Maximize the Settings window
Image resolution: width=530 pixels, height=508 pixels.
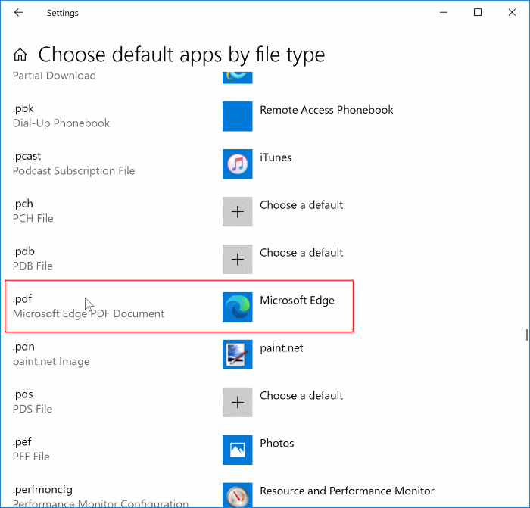(478, 13)
